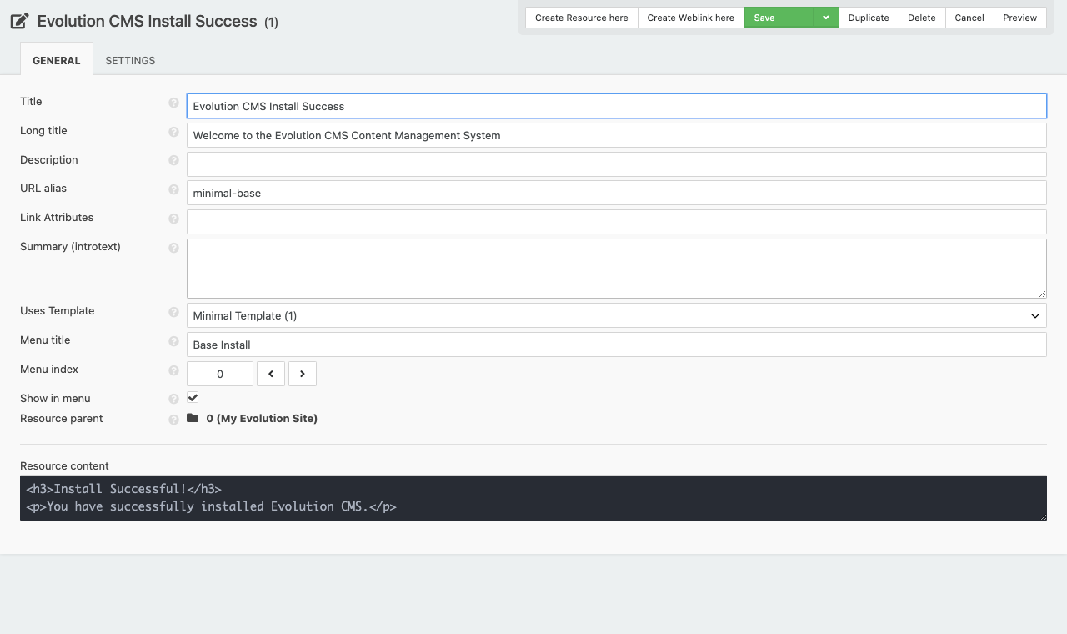
Task: Click the Link Attributes field
Action: (x=617, y=222)
